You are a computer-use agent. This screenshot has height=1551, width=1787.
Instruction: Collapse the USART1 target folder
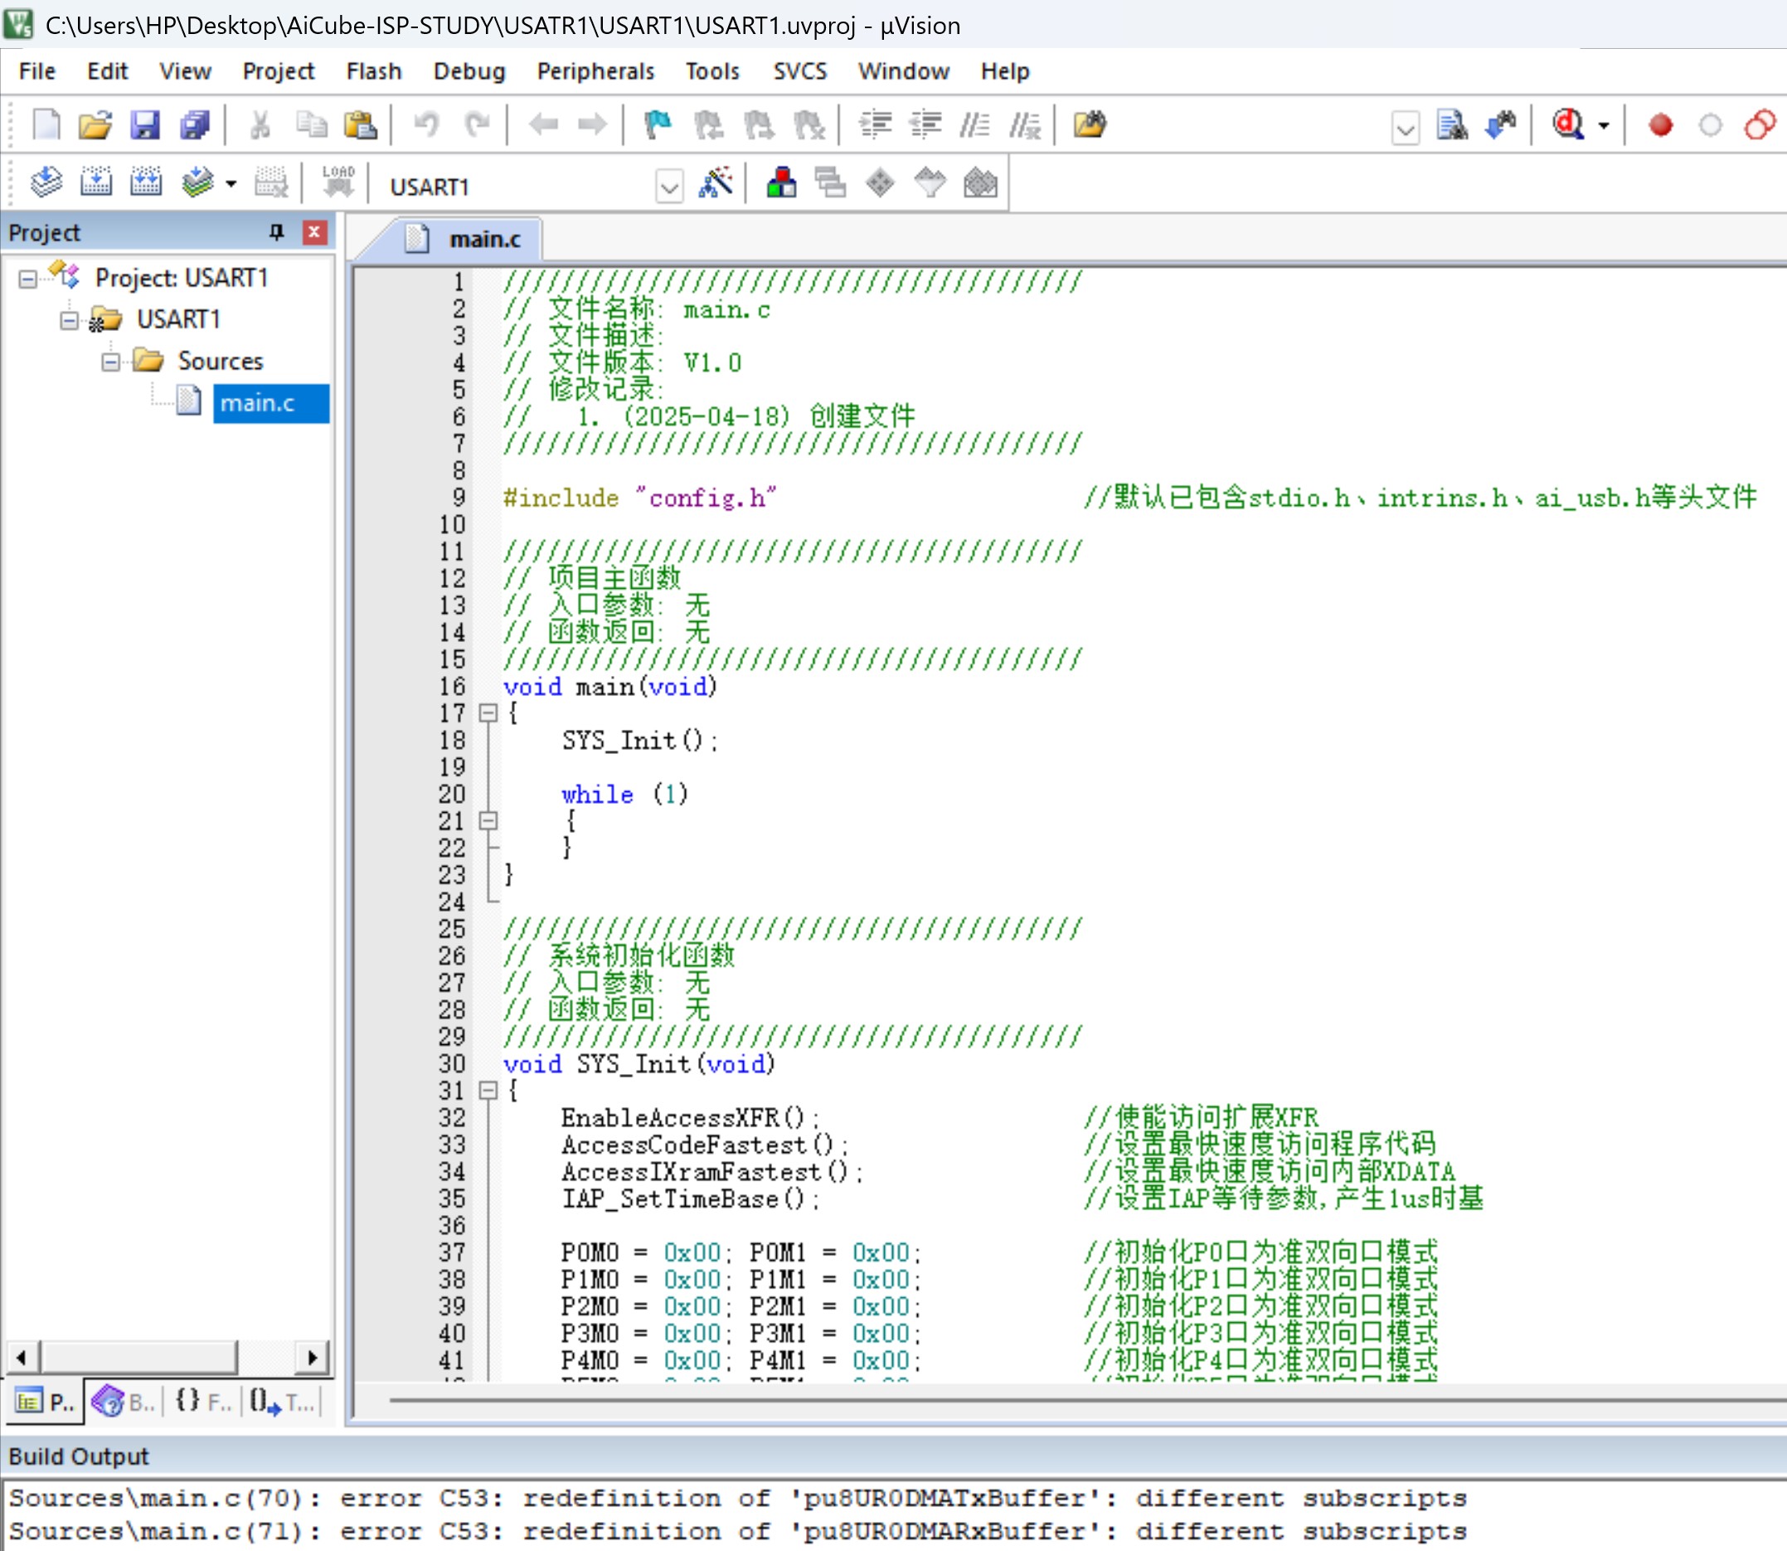[x=69, y=320]
